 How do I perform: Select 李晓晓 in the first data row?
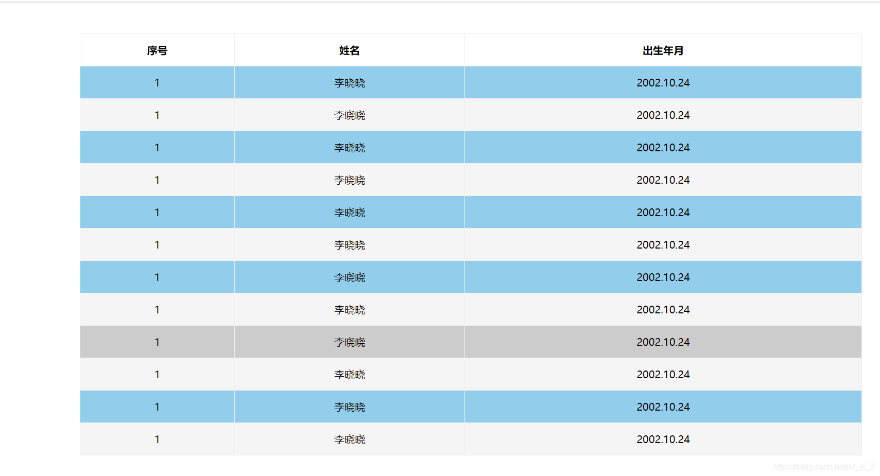click(x=350, y=83)
